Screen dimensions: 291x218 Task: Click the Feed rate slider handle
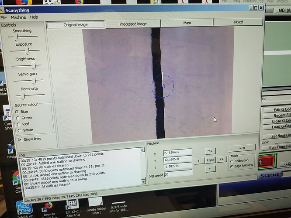coord(23,96)
